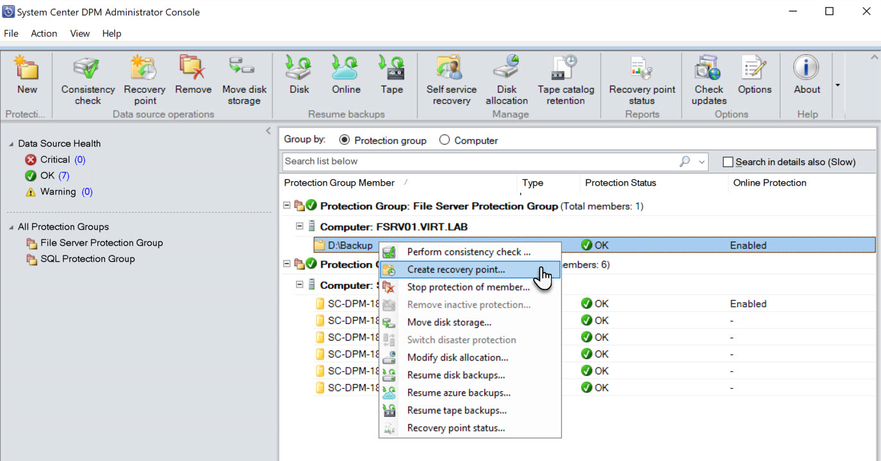Click the D:\Backup folder icon
This screenshot has width=881, height=461.
click(x=319, y=245)
